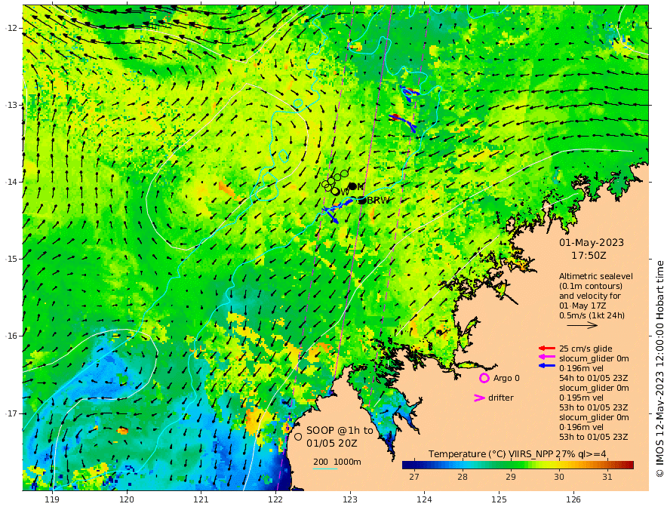Click the SOOP @1h to text

tap(340, 431)
